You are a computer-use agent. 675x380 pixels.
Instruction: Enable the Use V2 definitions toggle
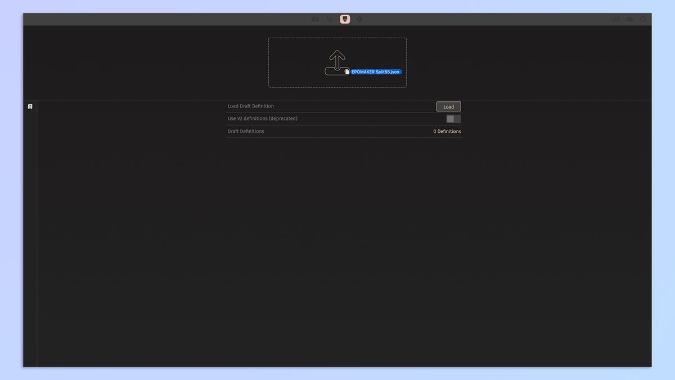[453, 119]
